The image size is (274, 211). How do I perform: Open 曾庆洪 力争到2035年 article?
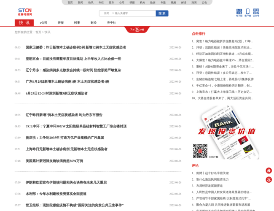(x=65, y=138)
